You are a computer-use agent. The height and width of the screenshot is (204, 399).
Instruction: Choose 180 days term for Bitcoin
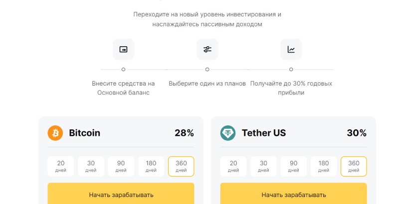coord(151,166)
